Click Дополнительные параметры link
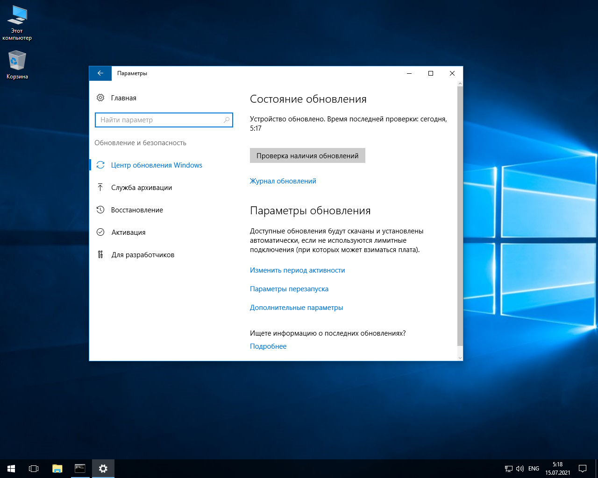This screenshot has height=478, width=598. click(x=296, y=308)
